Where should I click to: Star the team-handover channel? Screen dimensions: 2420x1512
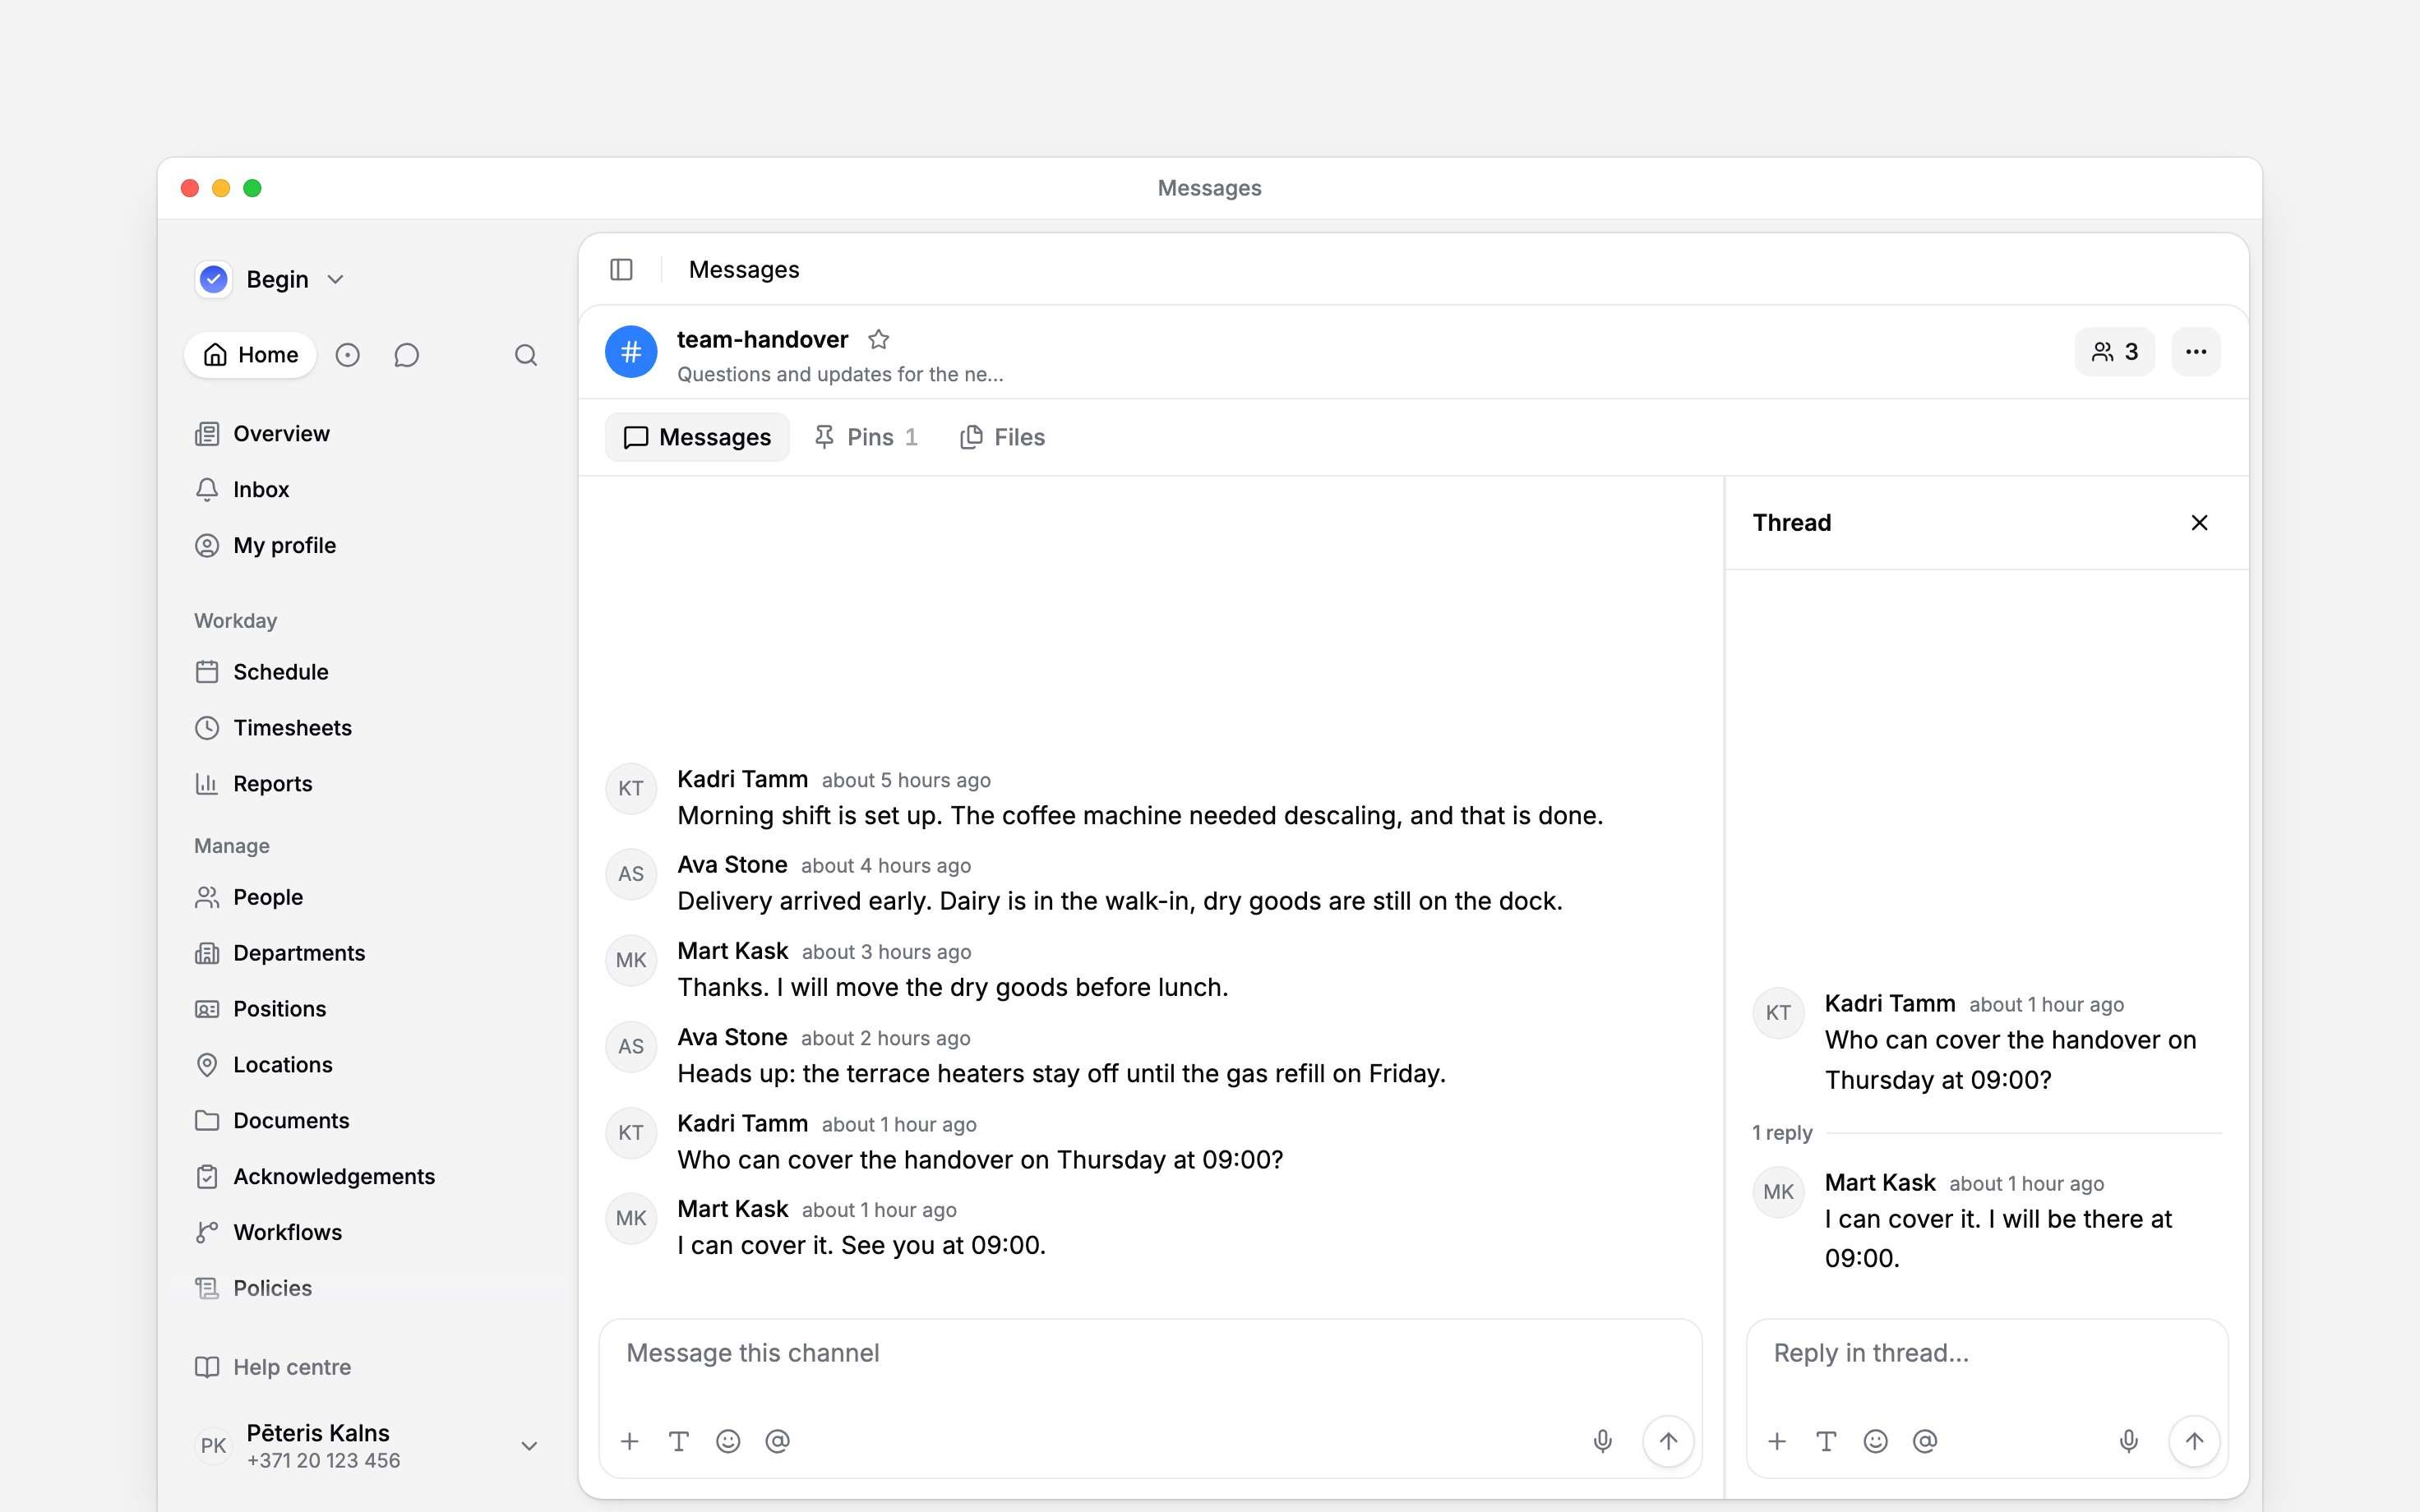point(878,340)
